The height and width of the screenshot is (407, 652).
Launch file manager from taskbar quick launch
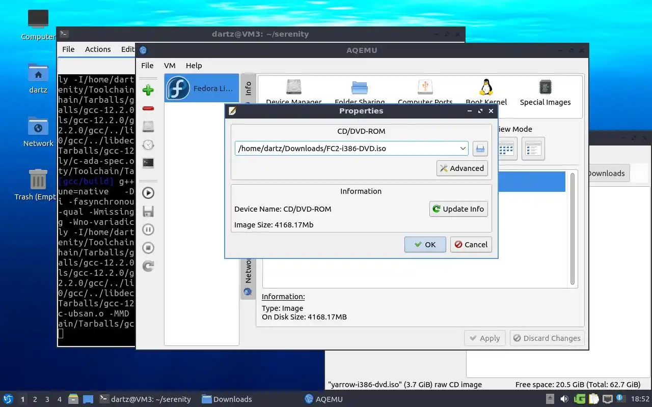73,399
